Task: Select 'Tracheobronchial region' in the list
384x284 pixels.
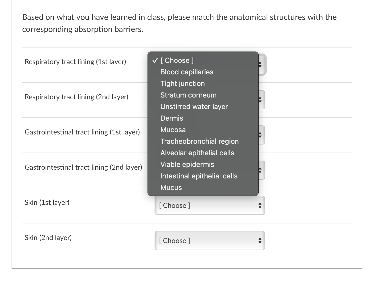Action: [x=199, y=141]
